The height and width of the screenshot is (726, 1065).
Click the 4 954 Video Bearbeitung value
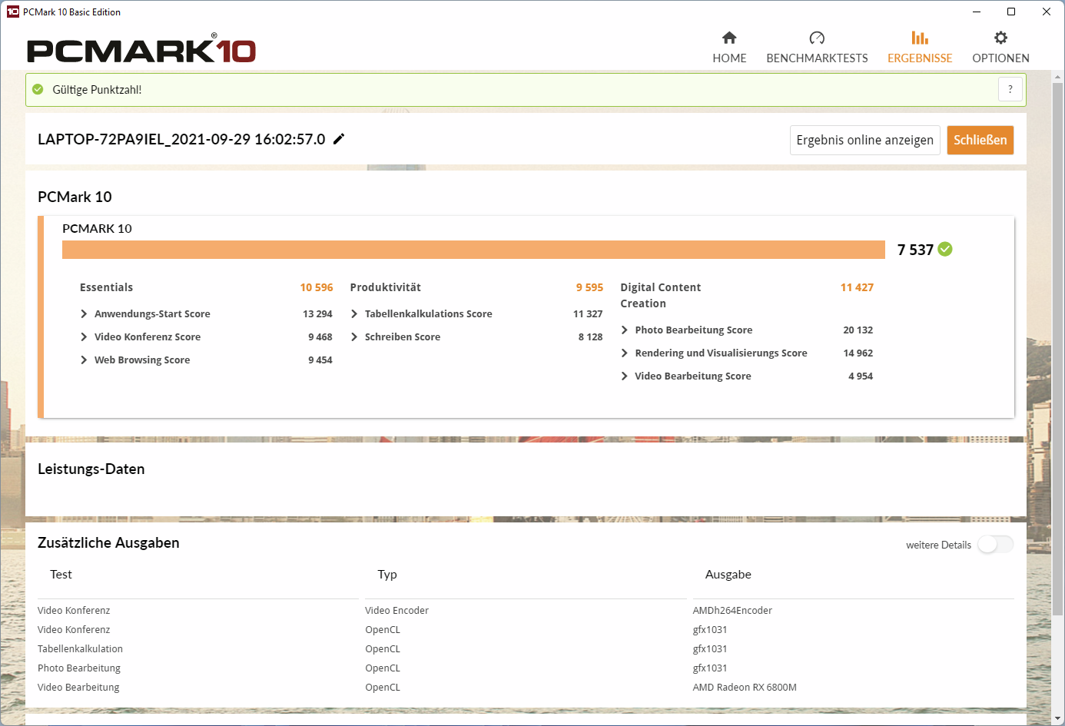[861, 376]
